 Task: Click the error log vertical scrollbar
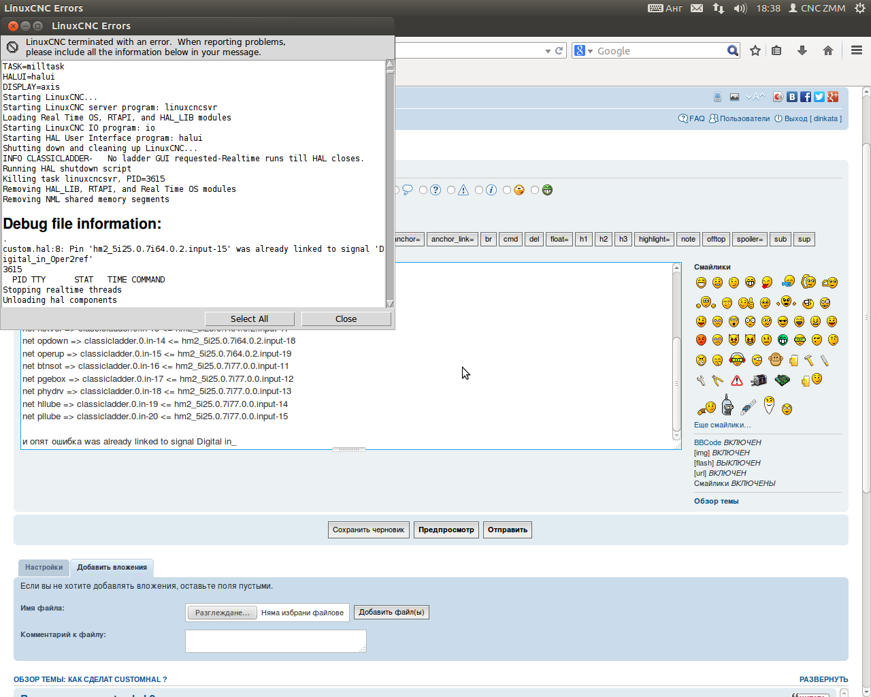click(x=390, y=184)
